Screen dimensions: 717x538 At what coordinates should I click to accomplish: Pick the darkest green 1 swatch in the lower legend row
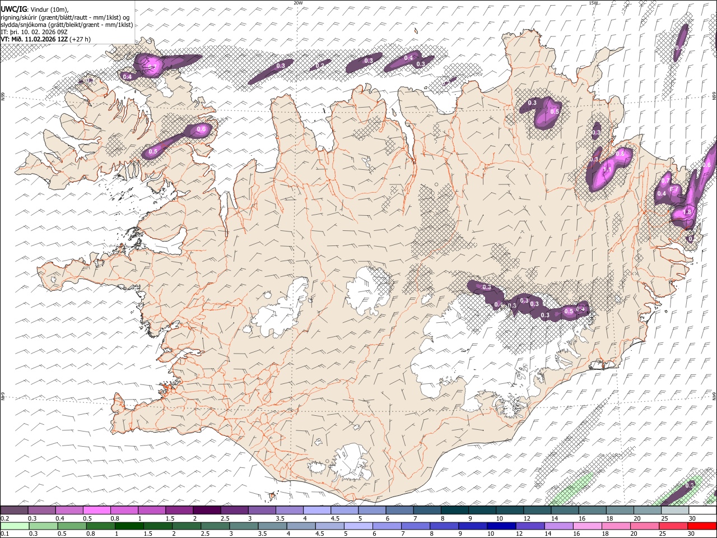[x=129, y=526]
